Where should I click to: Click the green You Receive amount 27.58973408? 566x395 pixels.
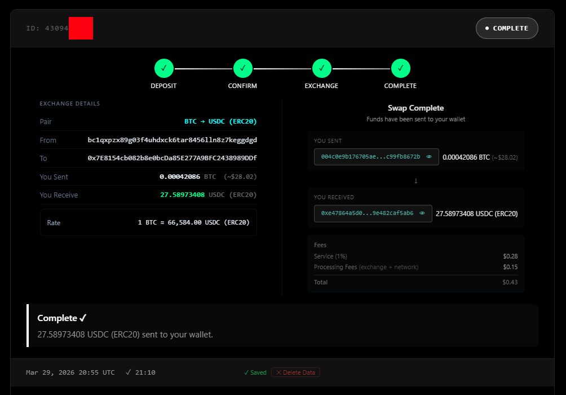(182, 195)
